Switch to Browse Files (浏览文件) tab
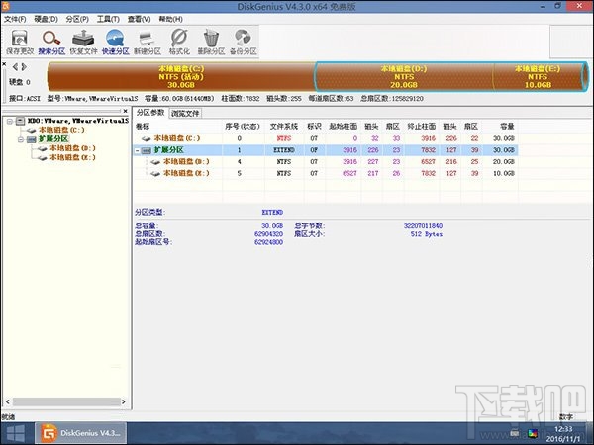The width and height of the screenshot is (594, 445). coord(185,113)
